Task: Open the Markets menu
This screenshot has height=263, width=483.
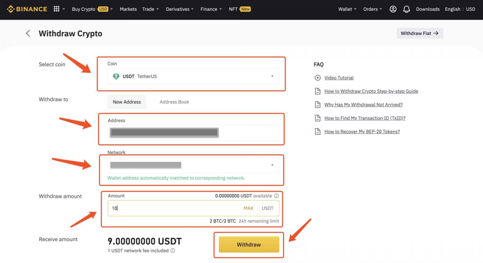Action: click(128, 9)
